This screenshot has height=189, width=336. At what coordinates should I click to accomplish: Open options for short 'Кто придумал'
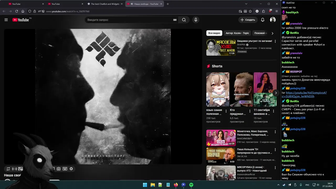(x=250, y=111)
